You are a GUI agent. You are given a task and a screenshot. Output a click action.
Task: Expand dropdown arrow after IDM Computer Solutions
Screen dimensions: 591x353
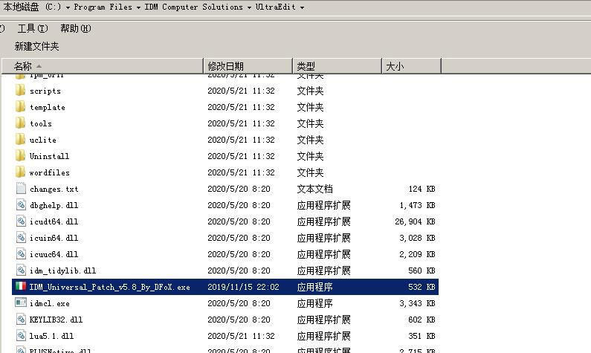tap(249, 7)
